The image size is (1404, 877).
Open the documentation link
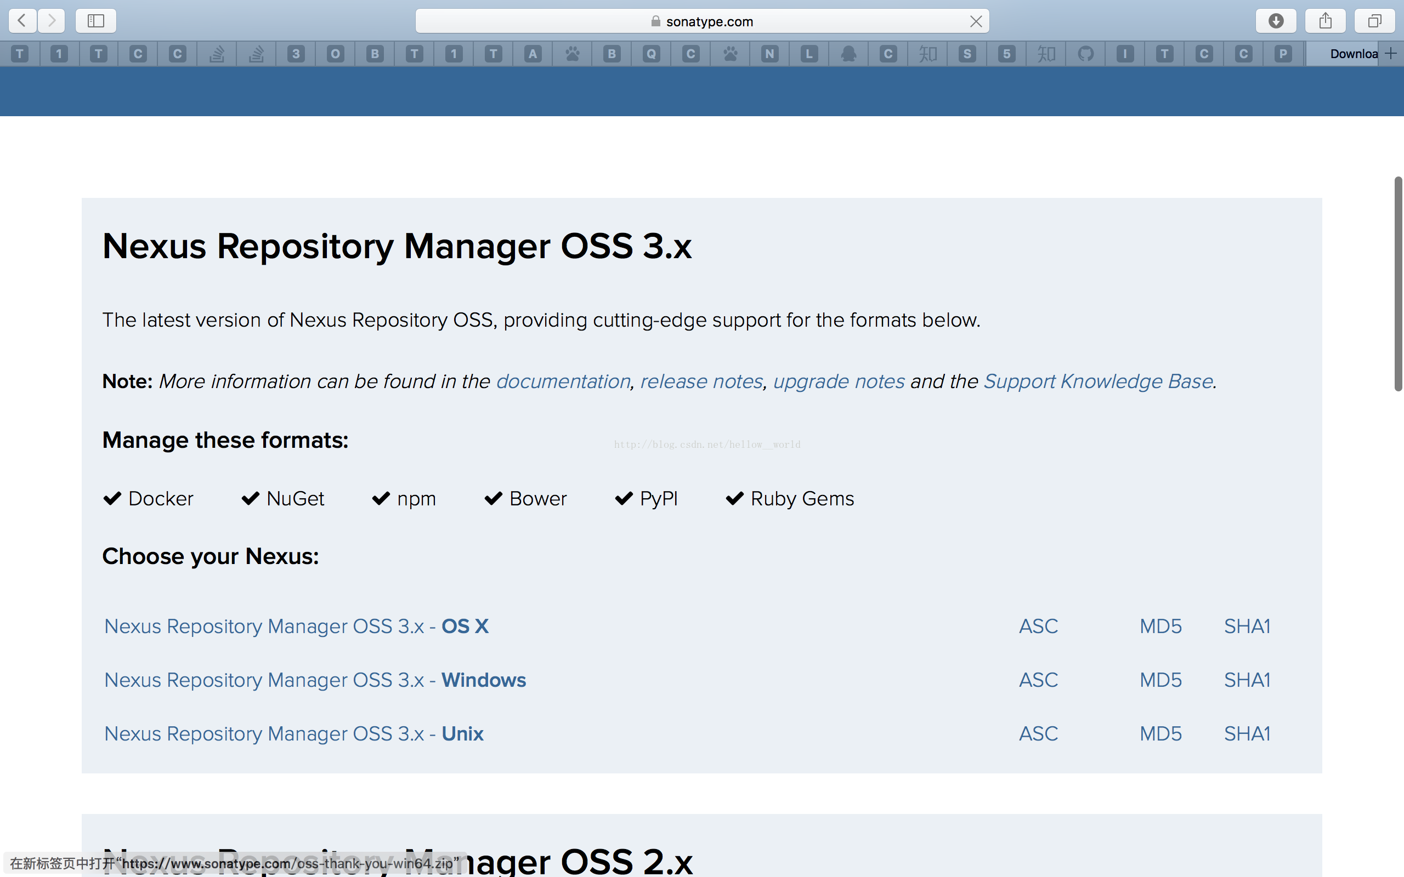pos(563,381)
